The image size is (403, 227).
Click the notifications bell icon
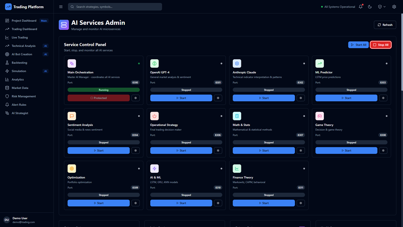(x=361, y=7)
